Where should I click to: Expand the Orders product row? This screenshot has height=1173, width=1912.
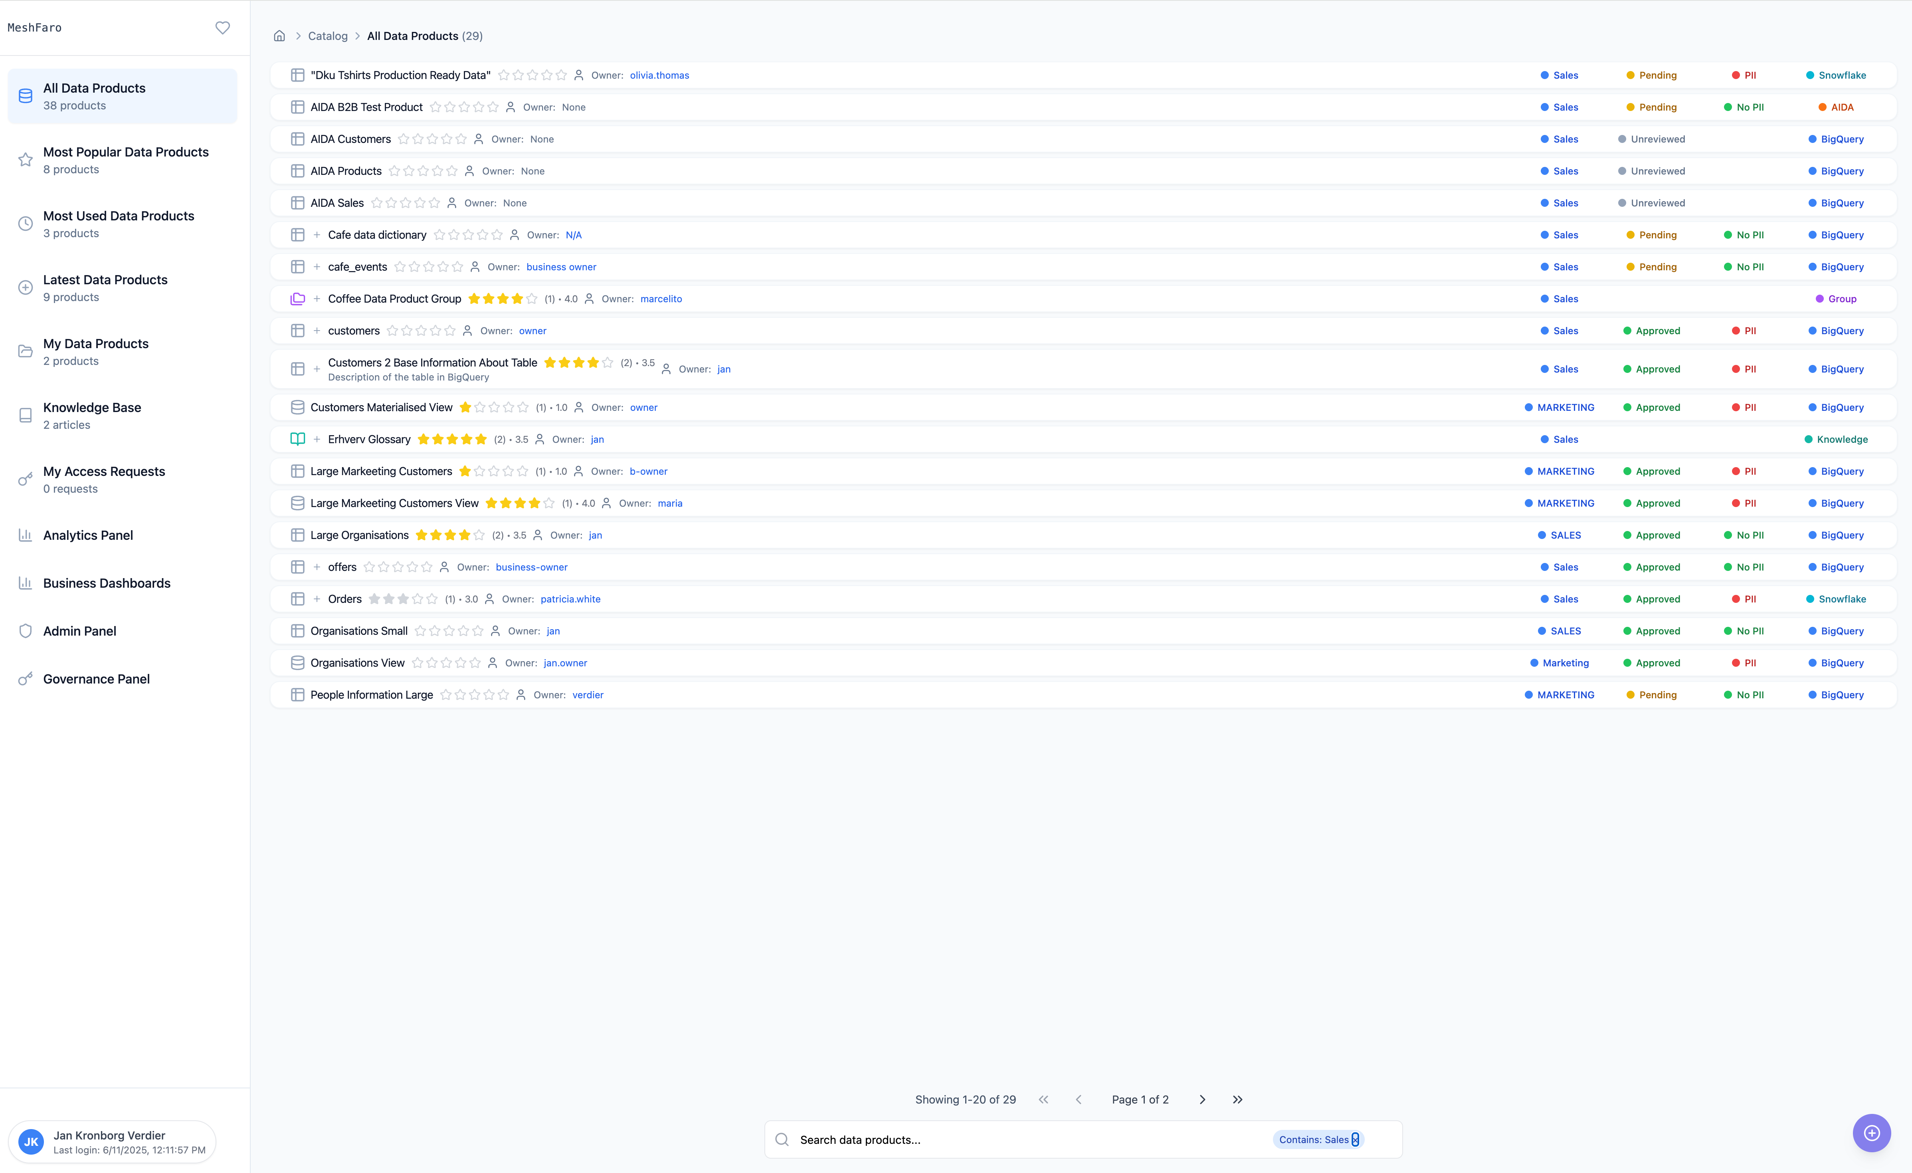tap(317, 598)
